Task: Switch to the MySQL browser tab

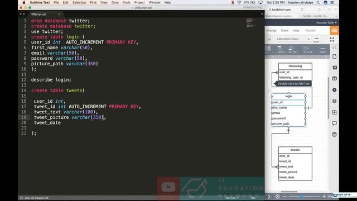Action: point(315,16)
